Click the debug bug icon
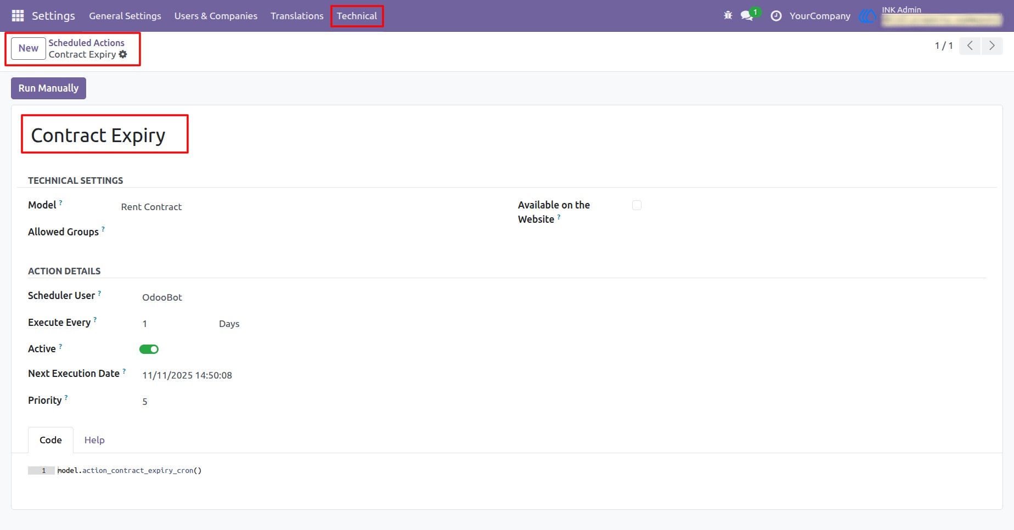Image resolution: width=1014 pixels, height=530 pixels. [728, 15]
